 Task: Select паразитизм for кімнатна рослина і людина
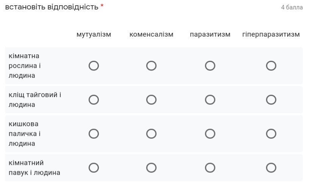point(210,66)
